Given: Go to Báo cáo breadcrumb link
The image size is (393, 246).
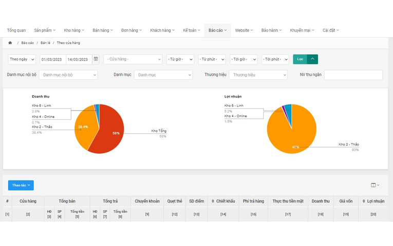Looking at the screenshot, I should pos(28,43).
